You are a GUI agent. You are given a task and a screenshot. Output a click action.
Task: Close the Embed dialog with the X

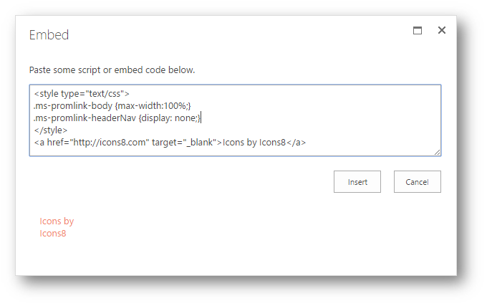441,30
